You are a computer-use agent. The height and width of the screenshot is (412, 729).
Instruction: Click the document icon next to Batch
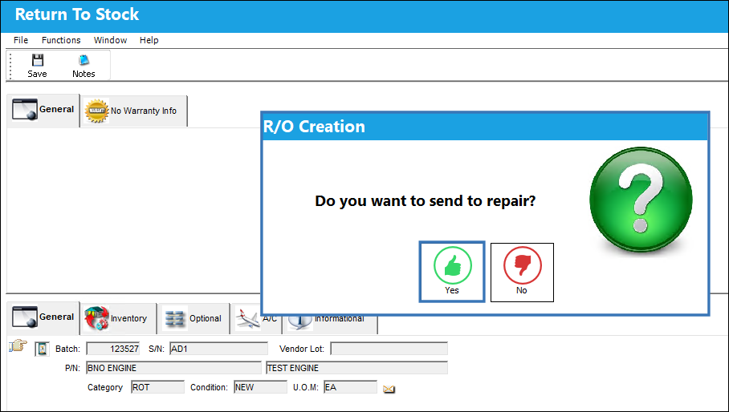tap(42, 349)
